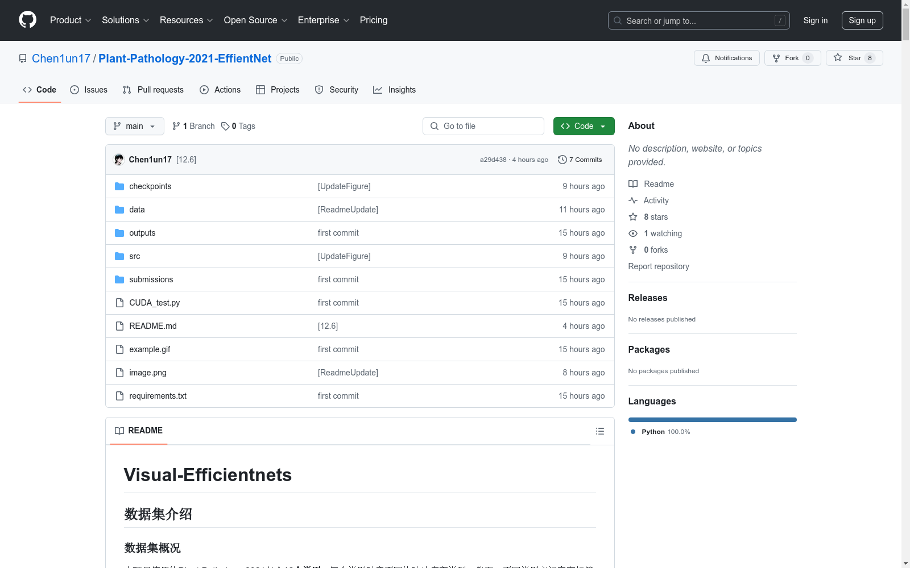
Task: Expand the Product menu
Action: tap(71, 20)
